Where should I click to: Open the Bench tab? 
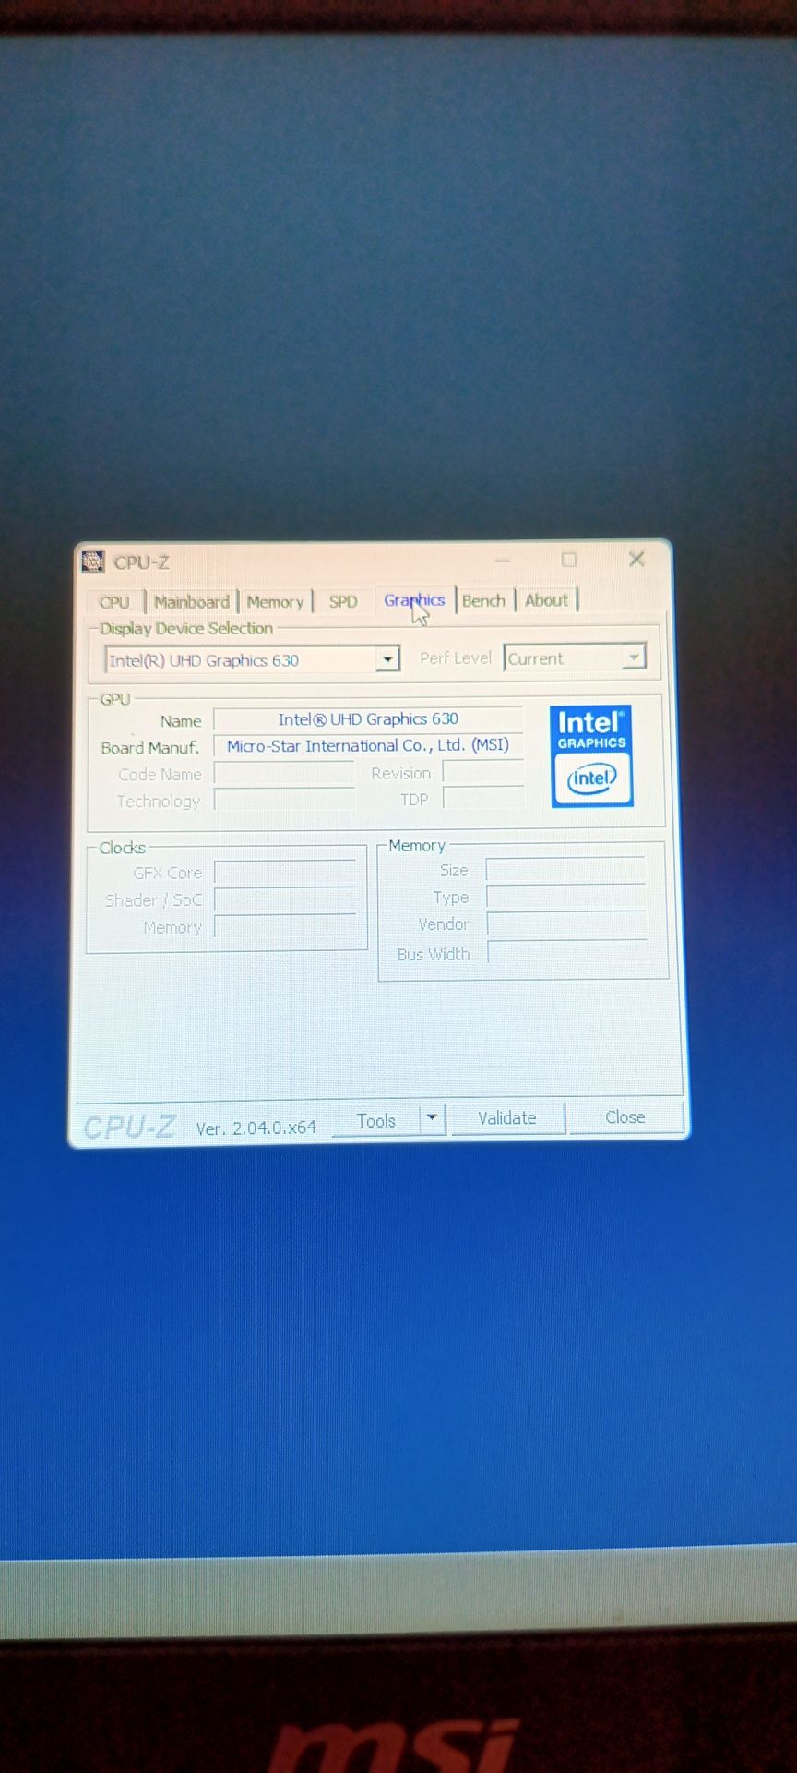point(483,601)
